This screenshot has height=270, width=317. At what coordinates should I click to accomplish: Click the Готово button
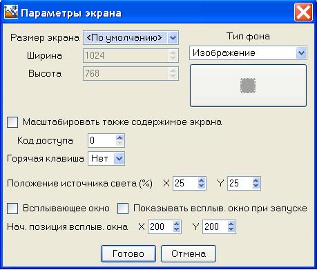pos(128,253)
